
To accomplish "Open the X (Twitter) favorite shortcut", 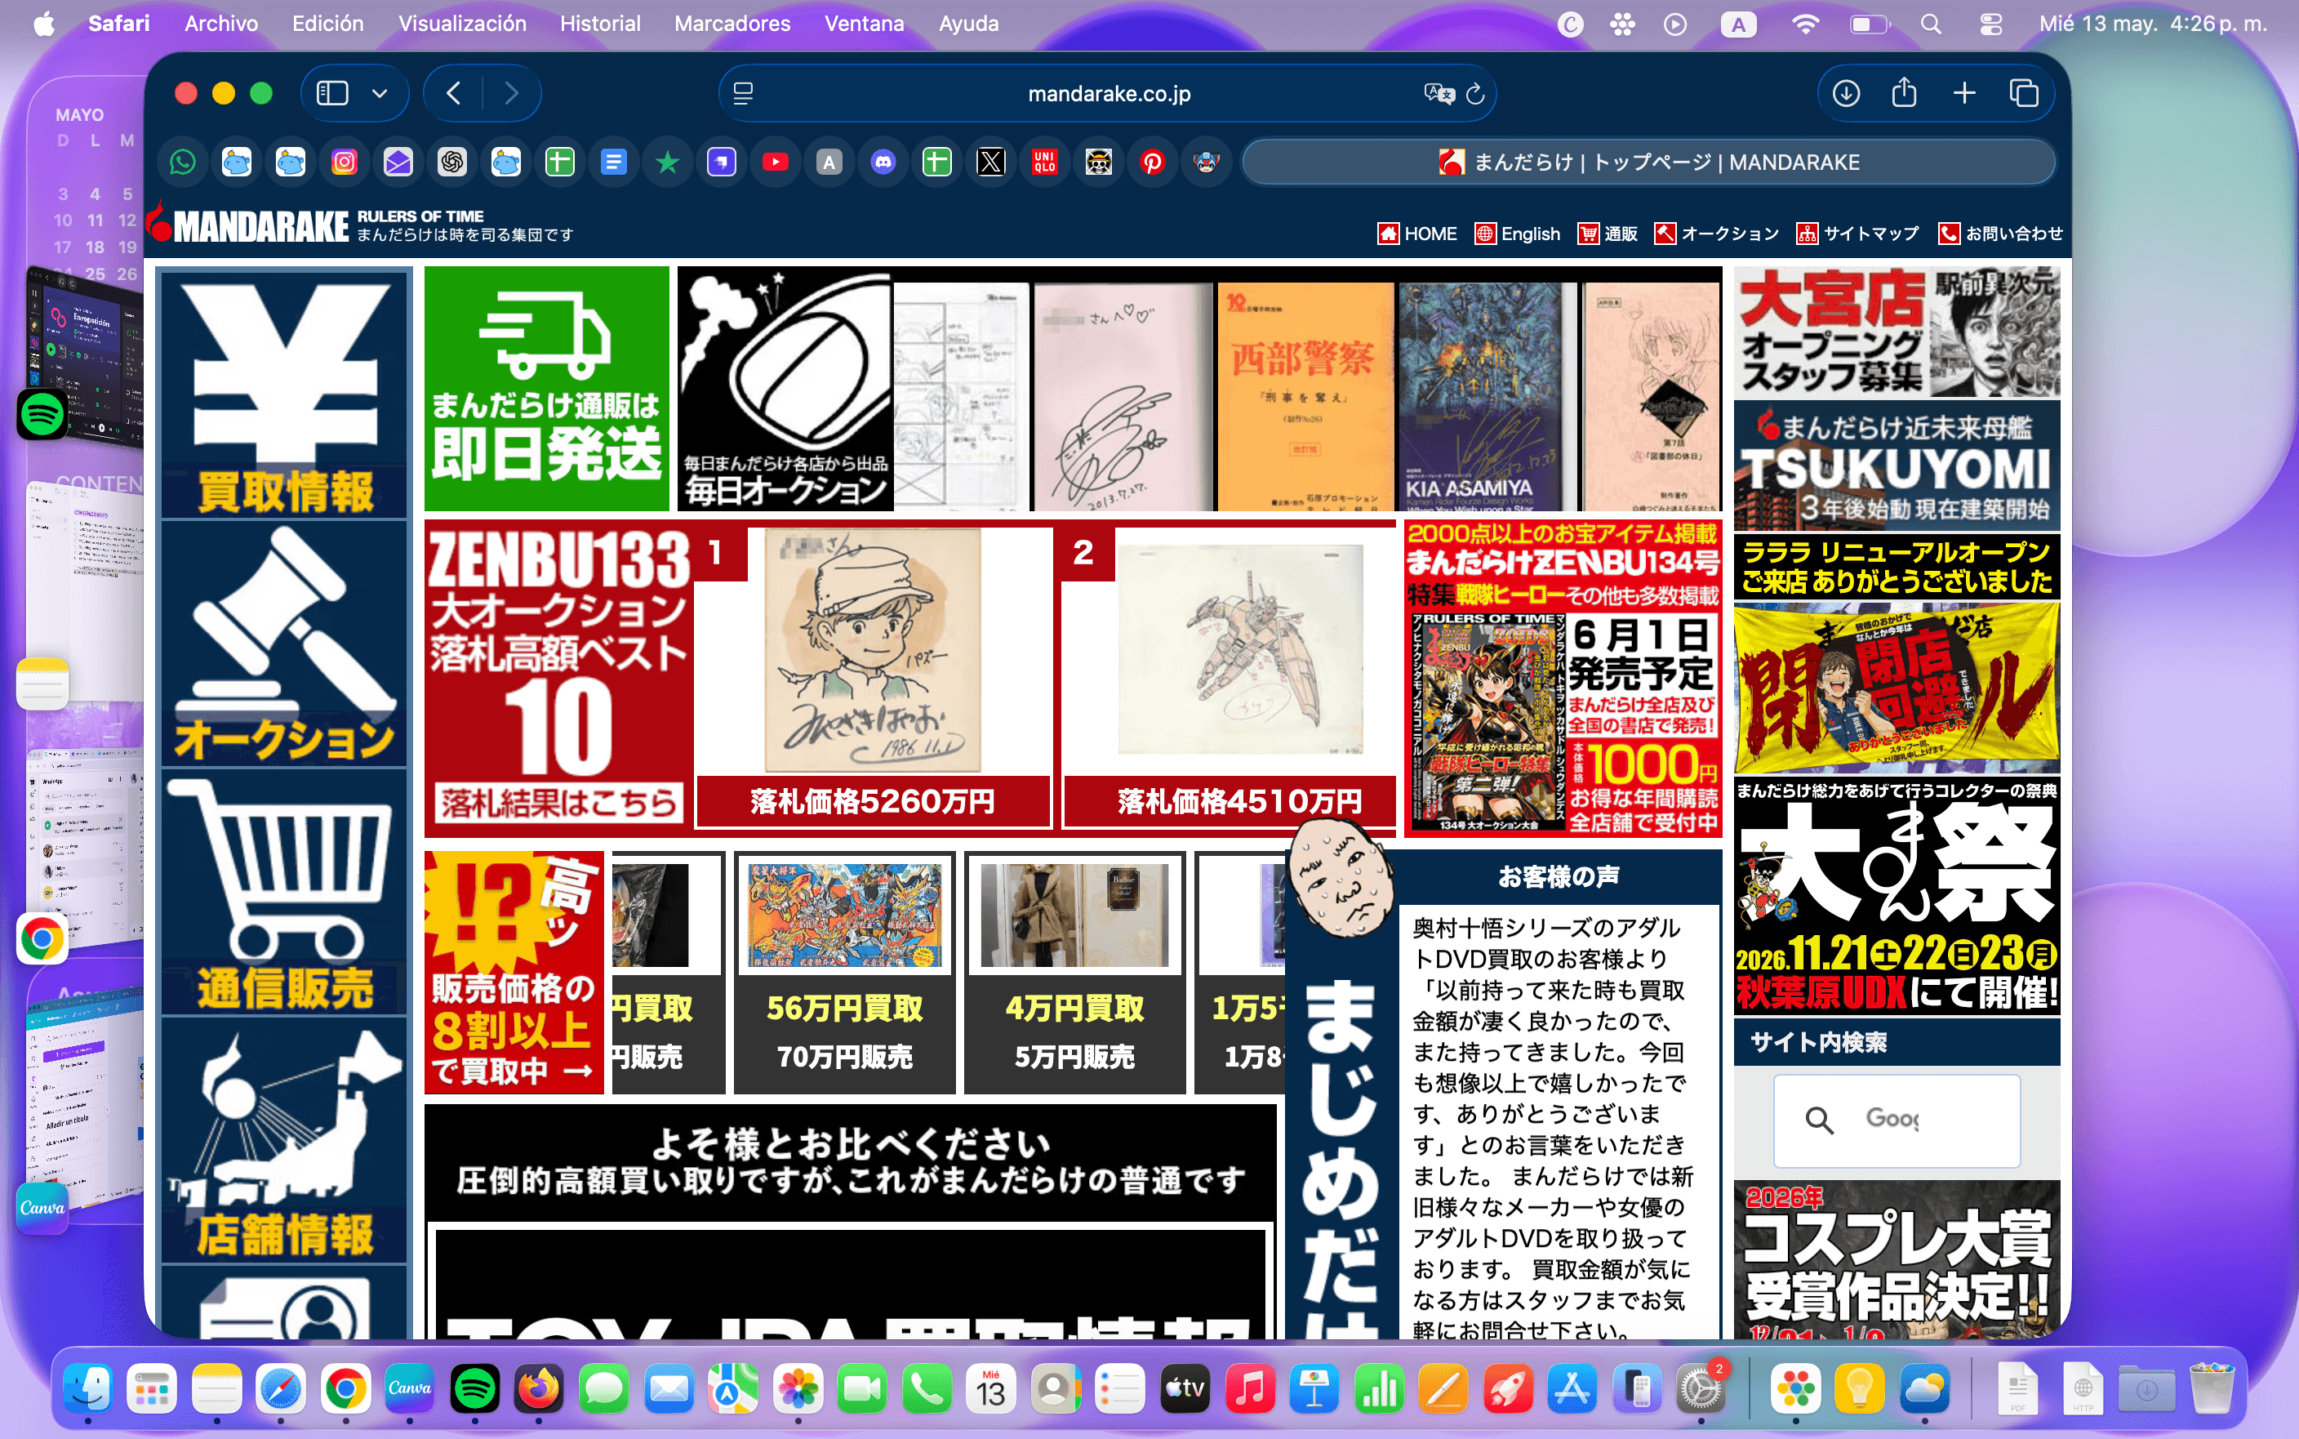I will pyautogui.click(x=991, y=163).
